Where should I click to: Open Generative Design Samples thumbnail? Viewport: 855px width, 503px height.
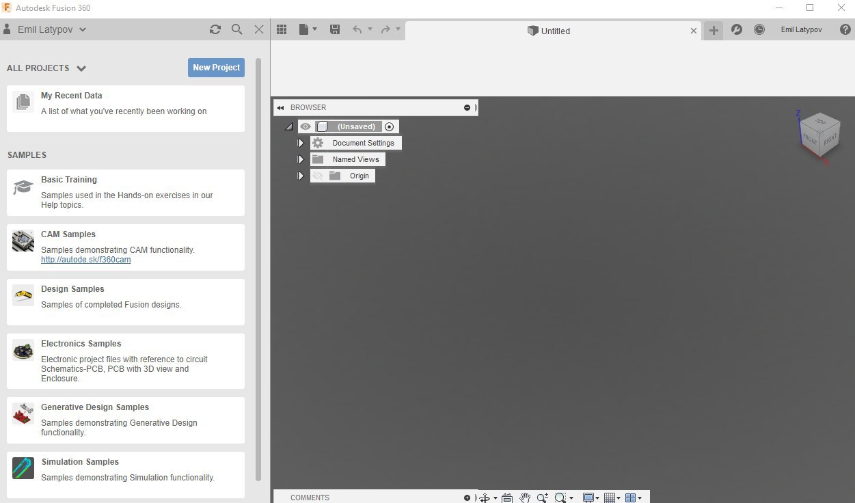[x=23, y=414]
